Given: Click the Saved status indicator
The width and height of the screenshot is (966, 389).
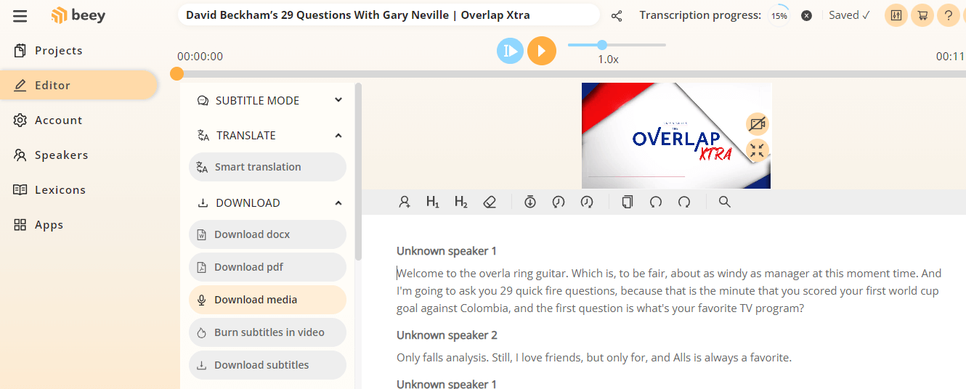Looking at the screenshot, I should click(x=849, y=15).
